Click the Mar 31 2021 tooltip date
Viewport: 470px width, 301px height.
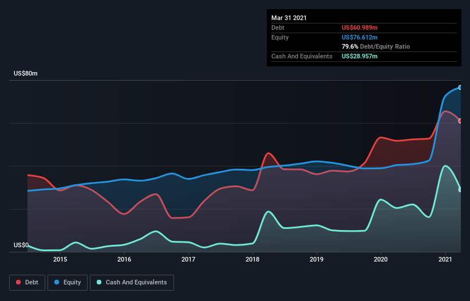point(289,18)
